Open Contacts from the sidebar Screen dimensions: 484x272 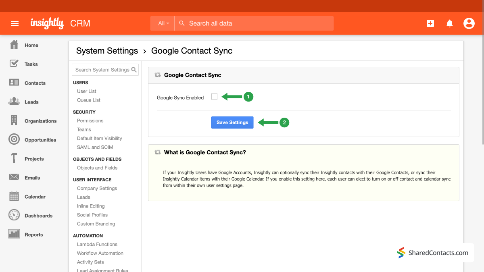click(35, 83)
